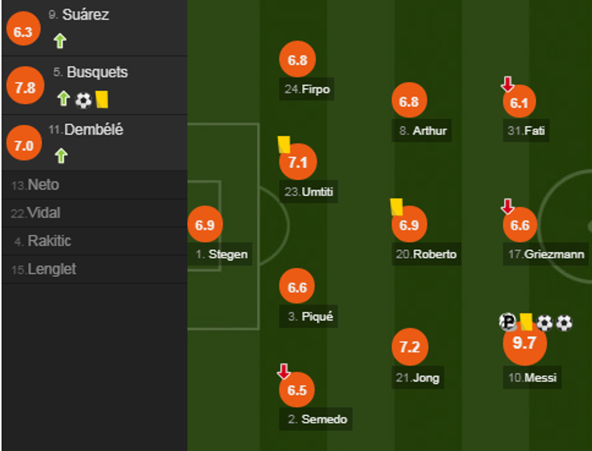Click the green sub-in arrow under Dembélé
Screen dimensions: 592x451
[x=60, y=156]
